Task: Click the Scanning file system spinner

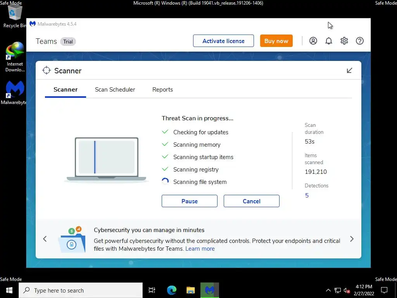Action: click(x=165, y=182)
